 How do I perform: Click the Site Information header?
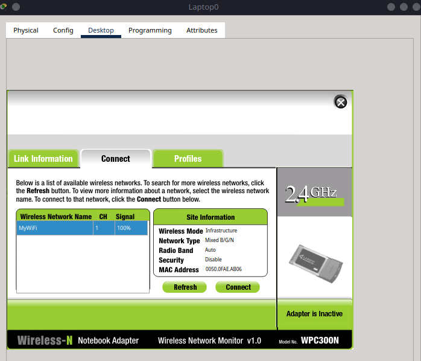(x=210, y=217)
